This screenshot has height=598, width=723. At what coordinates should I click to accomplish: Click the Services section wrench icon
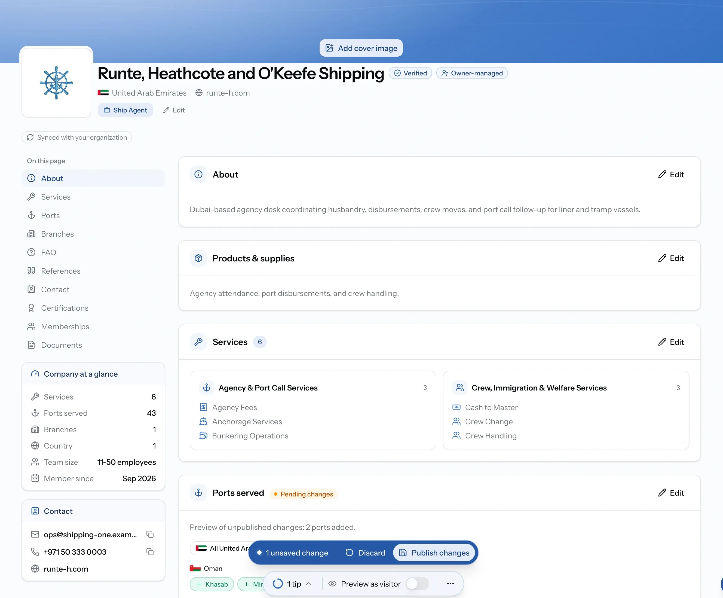tap(198, 342)
